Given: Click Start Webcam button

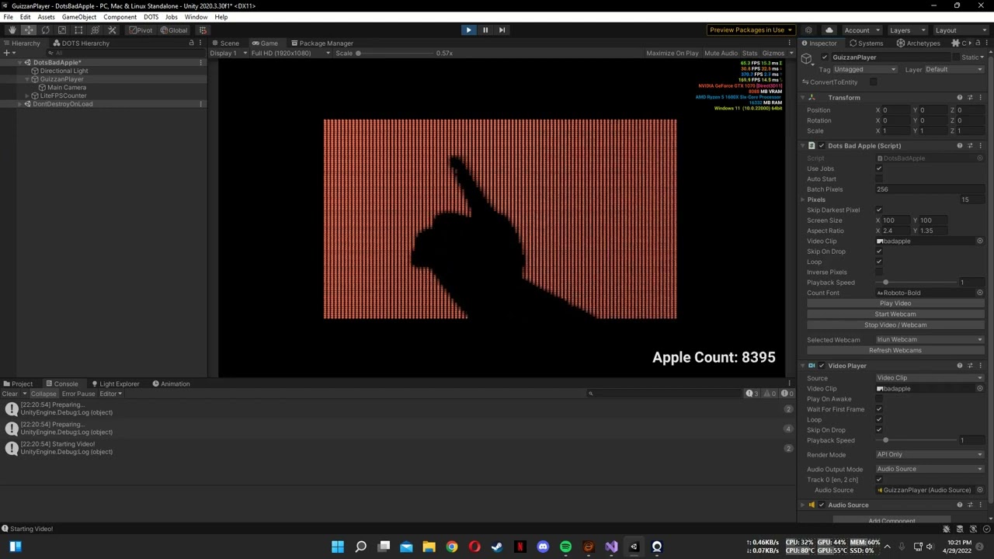Looking at the screenshot, I should (895, 314).
